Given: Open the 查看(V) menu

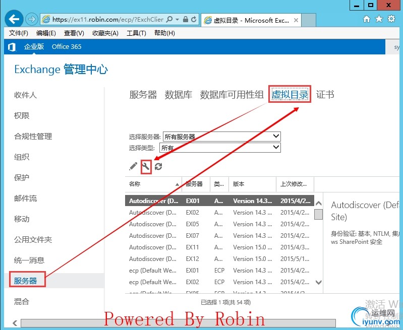Looking at the screenshot, I should point(74,33).
